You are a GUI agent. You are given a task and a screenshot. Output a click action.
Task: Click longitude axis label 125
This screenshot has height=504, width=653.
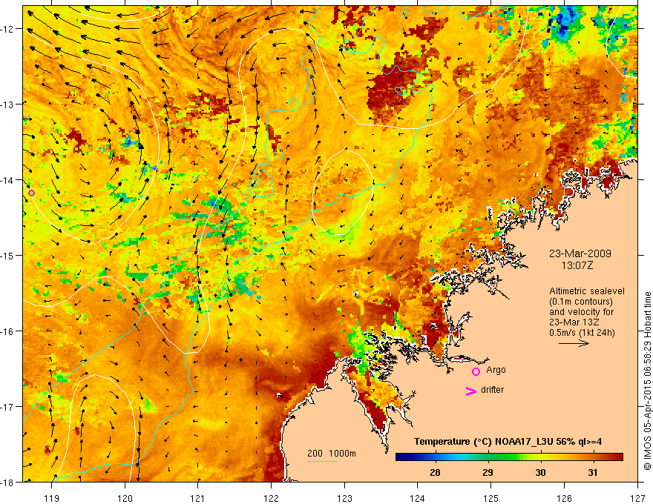tap(491, 498)
